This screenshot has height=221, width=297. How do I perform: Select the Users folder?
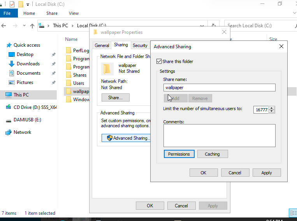pos(76,83)
